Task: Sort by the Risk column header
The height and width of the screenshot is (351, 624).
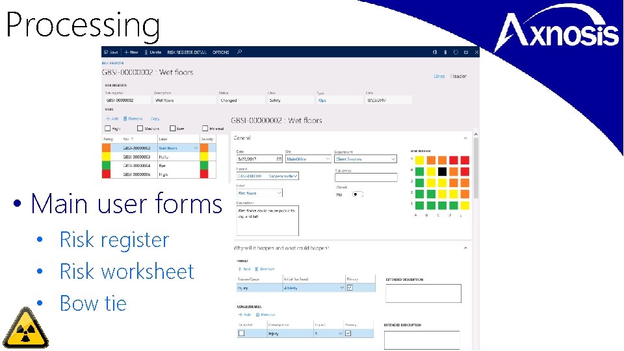Action: pos(129,139)
